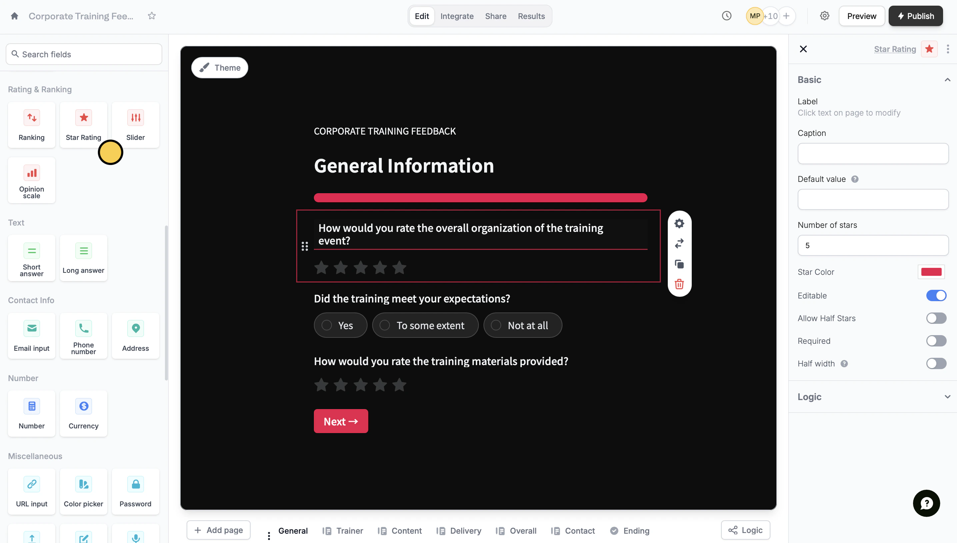Collapse the Basic section
The height and width of the screenshot is (543, 957).
[x=947, y=80]
